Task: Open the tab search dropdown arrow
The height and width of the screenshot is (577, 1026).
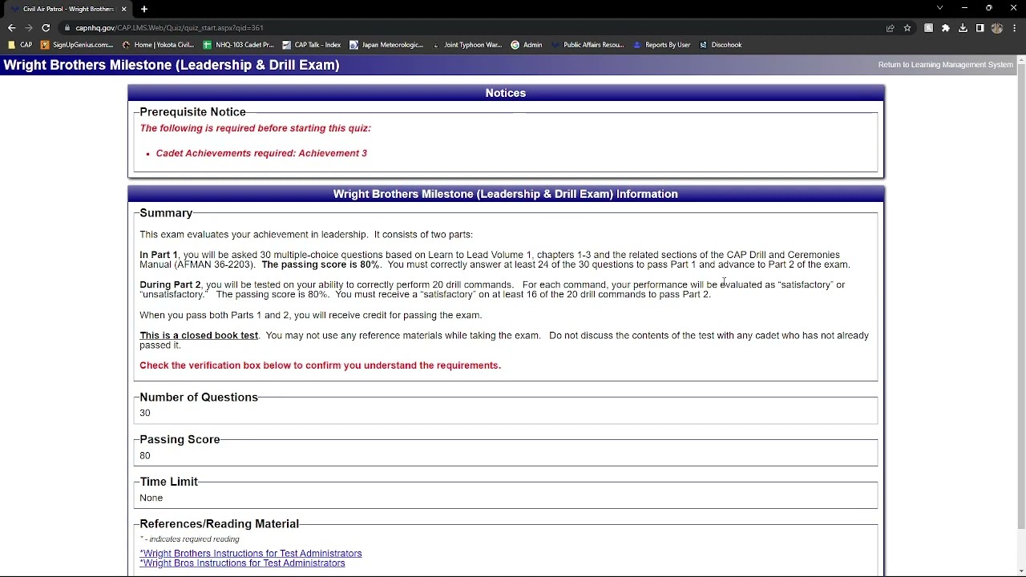Action: click(x=939, y=8)
